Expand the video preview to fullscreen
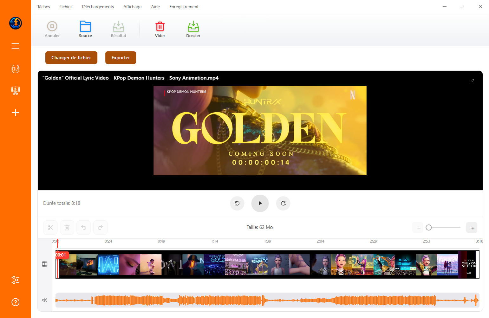This screenshot has height=318, width=489. (473, 81)
